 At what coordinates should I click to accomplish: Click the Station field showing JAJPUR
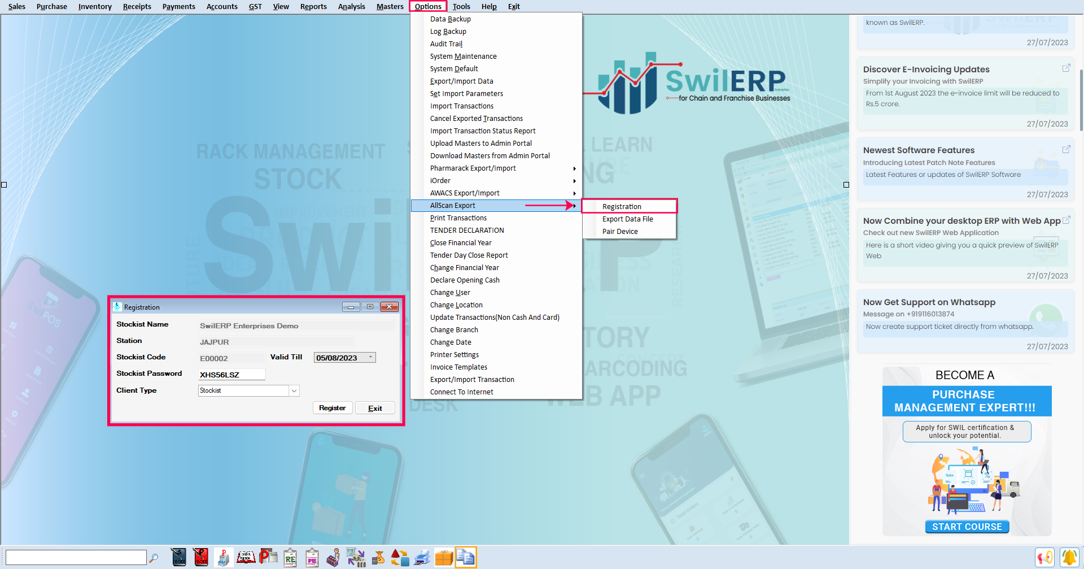tap(276, 341)
